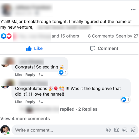Screen dimensions: 139x139
Task: Attach a photo with the camera icon
Action: click(x=116, y=130)
